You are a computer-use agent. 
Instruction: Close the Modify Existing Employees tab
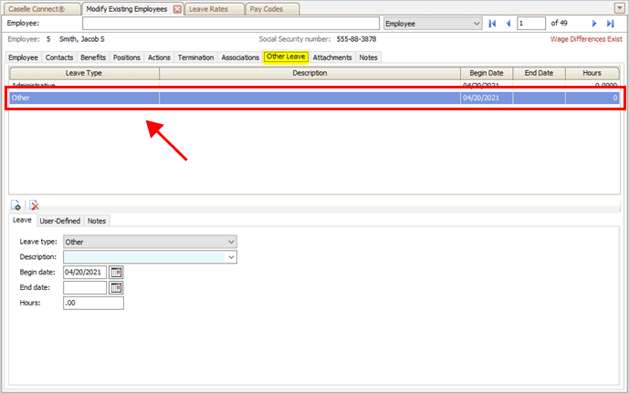(177, 8)
